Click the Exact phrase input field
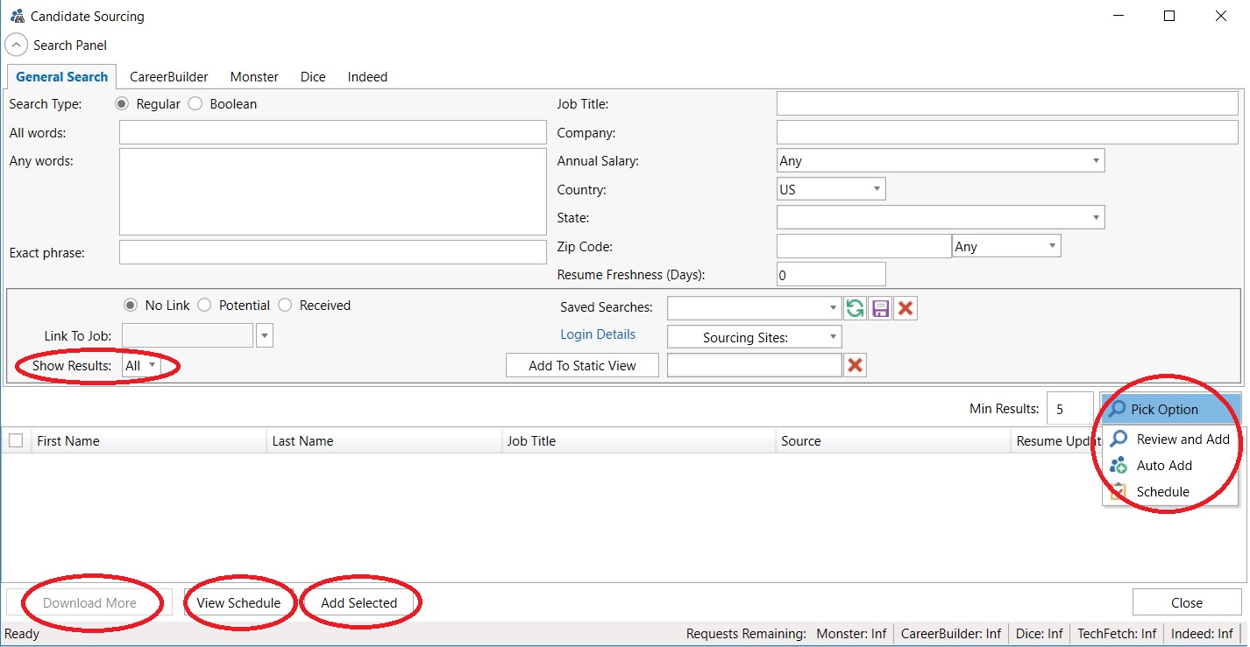The image size is (1250, 647). (333, 252)
